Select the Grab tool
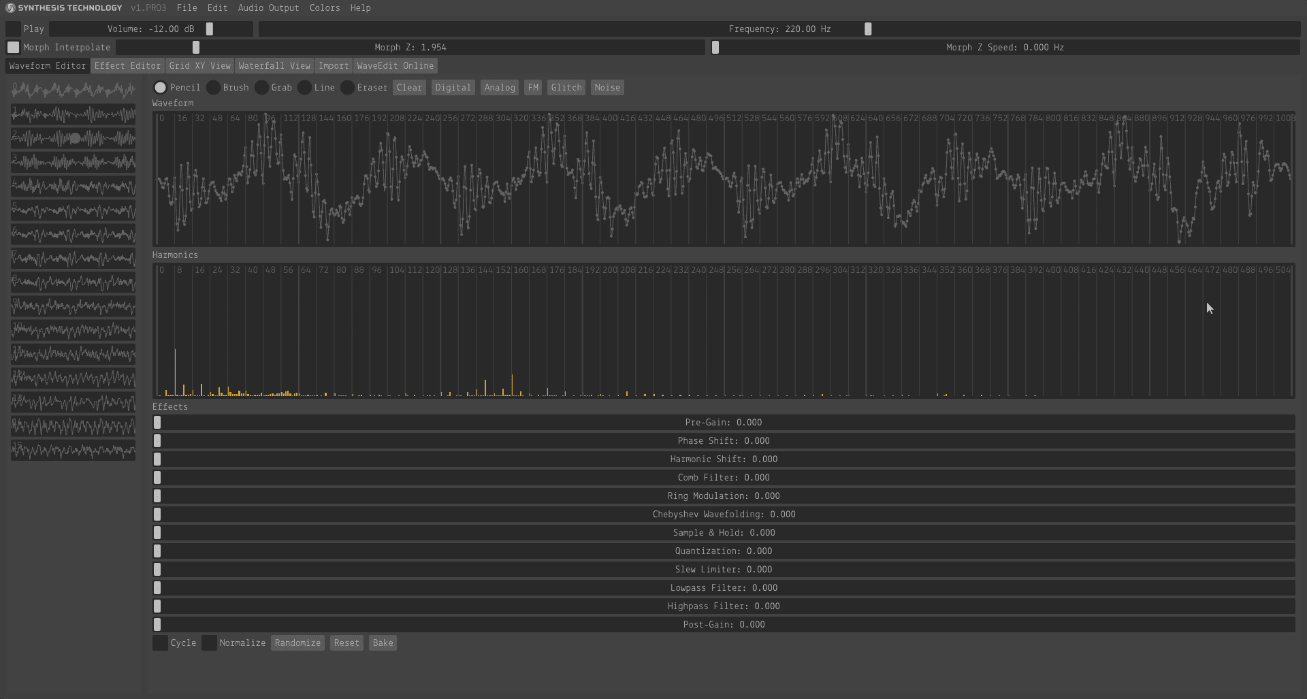 (x=262, y=88)
